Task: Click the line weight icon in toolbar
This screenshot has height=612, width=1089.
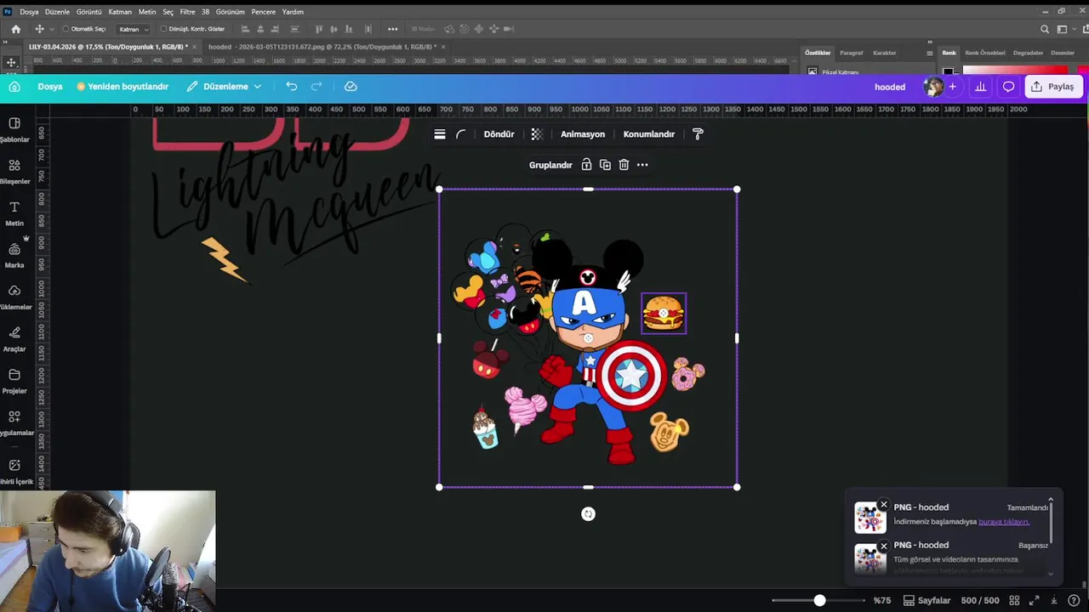Action: [x=440, y=134]
